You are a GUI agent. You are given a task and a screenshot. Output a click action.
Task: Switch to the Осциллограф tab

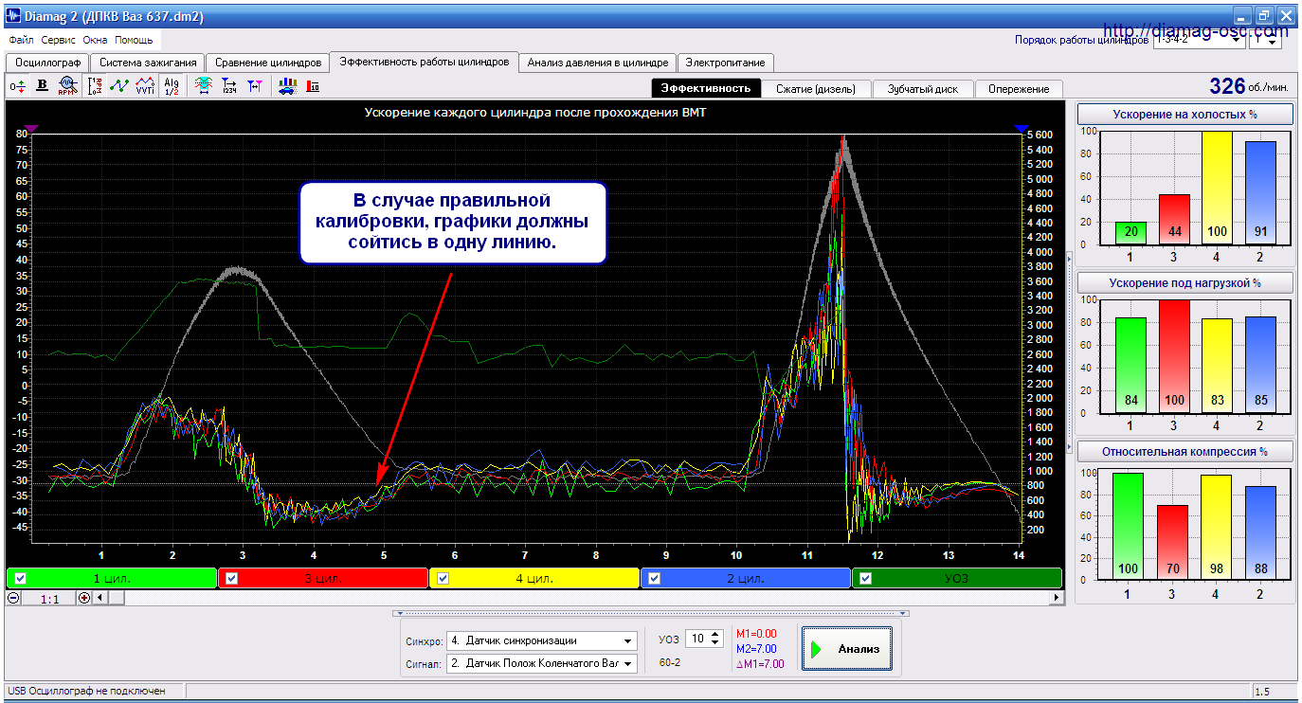coord(47,63)
